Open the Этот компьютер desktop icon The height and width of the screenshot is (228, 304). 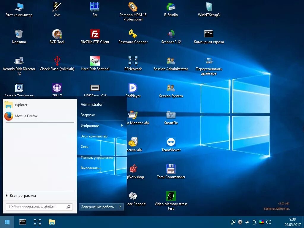click(19, 9)
